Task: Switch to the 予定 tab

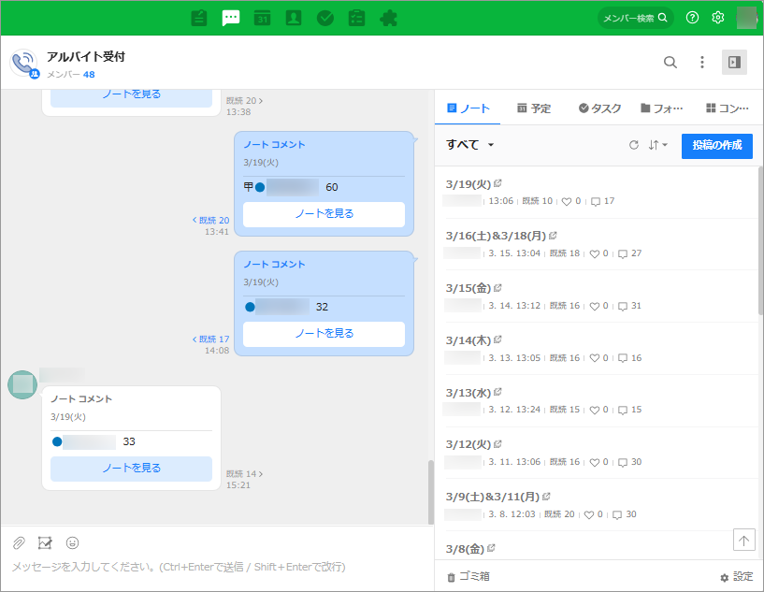Action: click(x=534, y=108)
